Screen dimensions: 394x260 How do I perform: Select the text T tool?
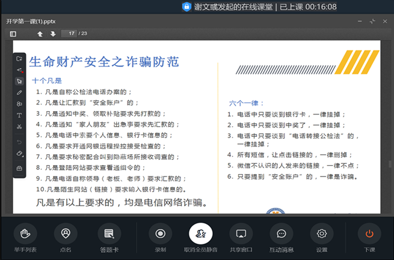click(19, 115)
